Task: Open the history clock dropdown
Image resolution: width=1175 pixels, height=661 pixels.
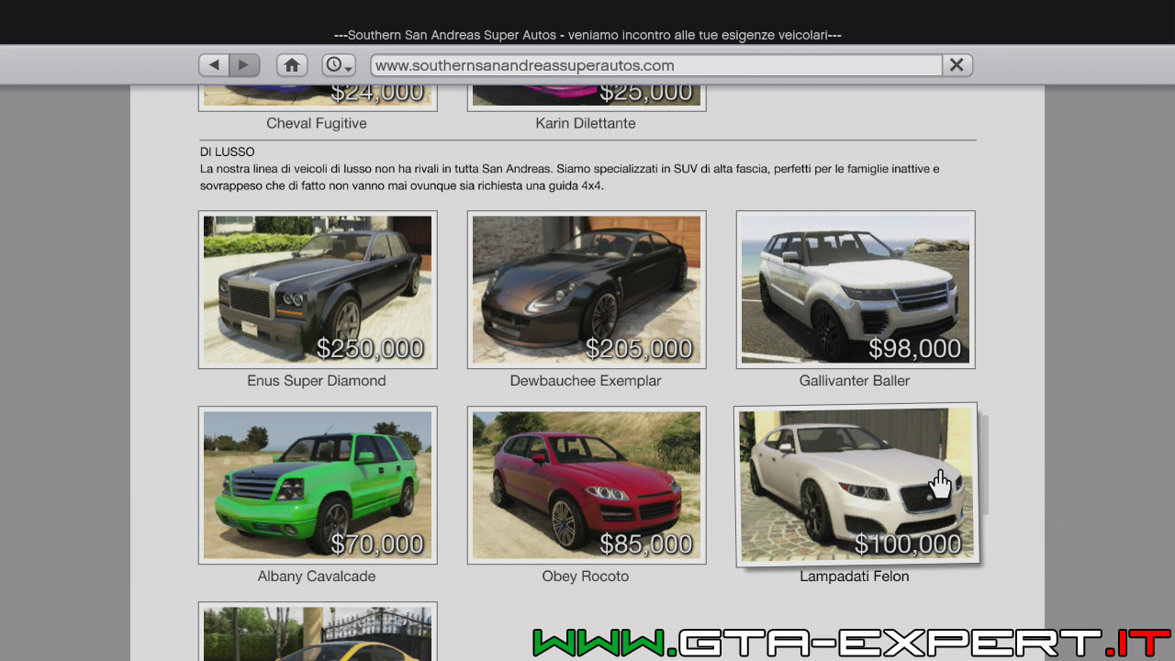Action: pyautogui.click(x=339, y=65)
